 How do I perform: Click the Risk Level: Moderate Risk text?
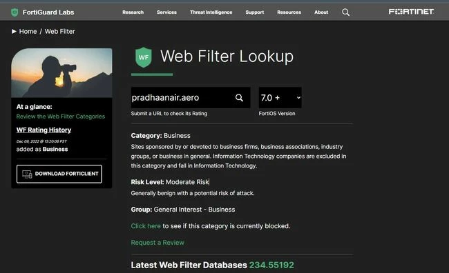[170, 182]
